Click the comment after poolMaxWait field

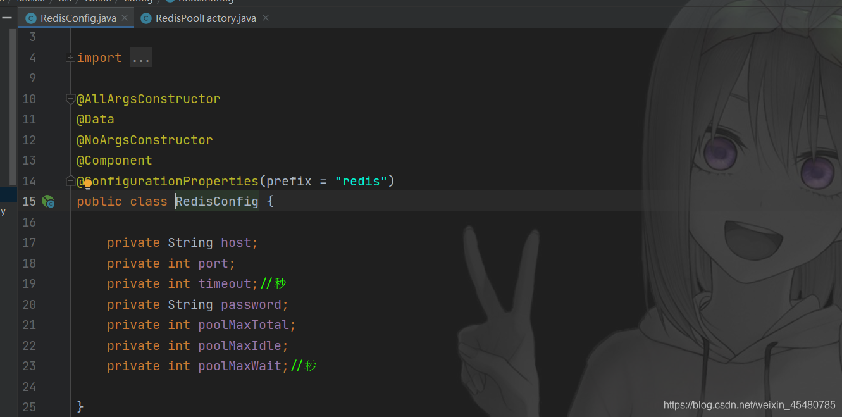click(303, 366)
